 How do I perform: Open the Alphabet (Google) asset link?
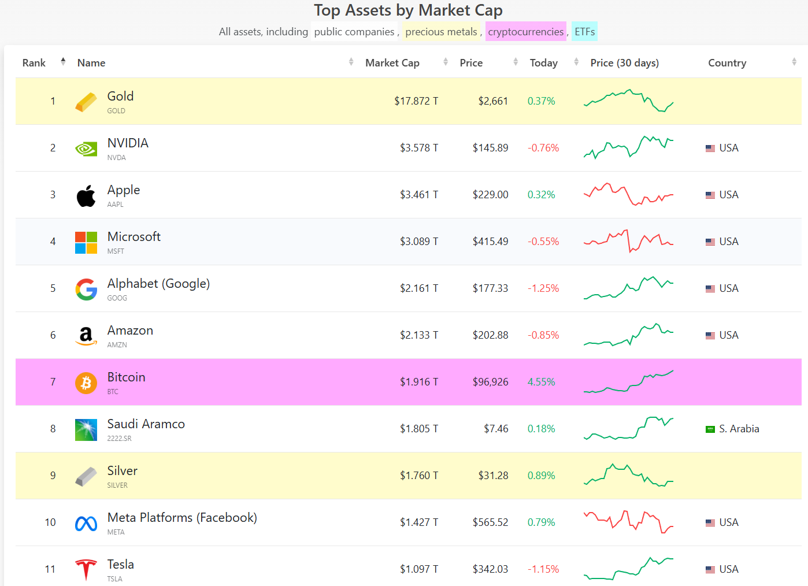[158, 284]
